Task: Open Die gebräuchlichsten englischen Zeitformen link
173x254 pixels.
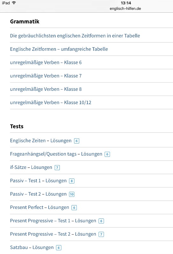Action: click(x=75, y=36)
